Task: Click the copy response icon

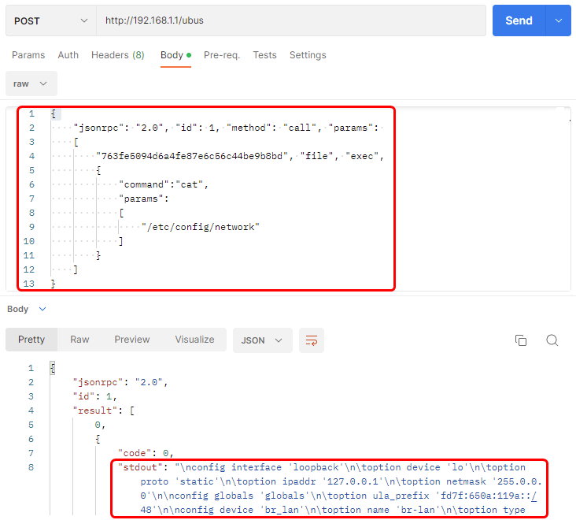Action: [520, 340]
